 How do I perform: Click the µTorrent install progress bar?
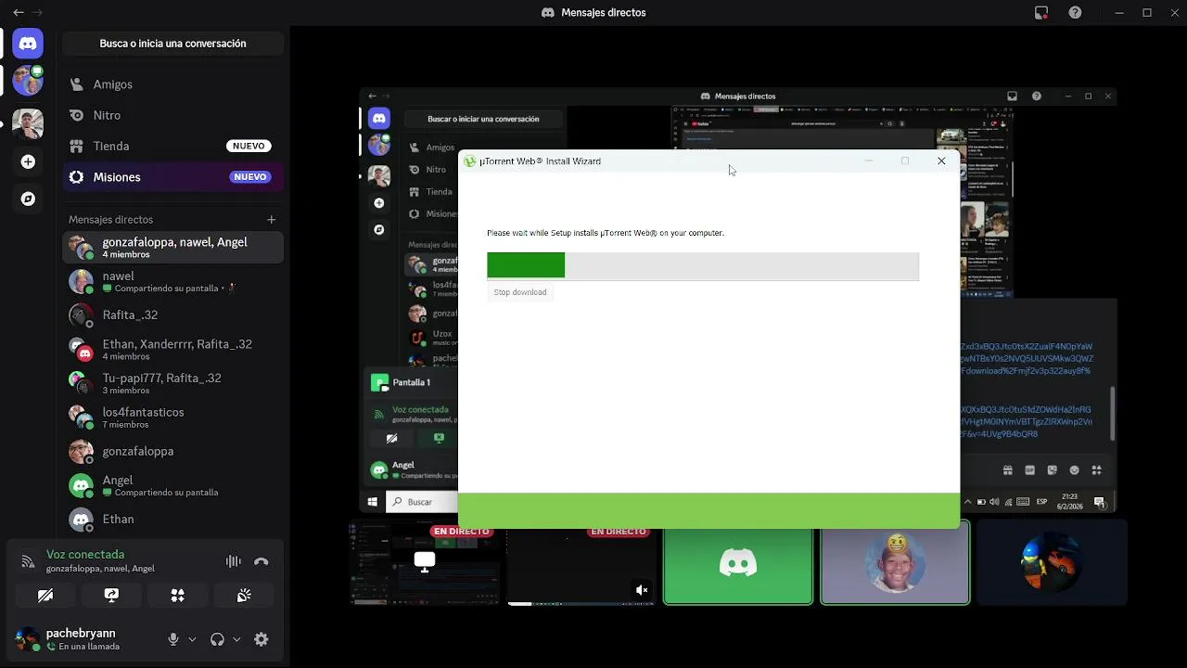703,265
